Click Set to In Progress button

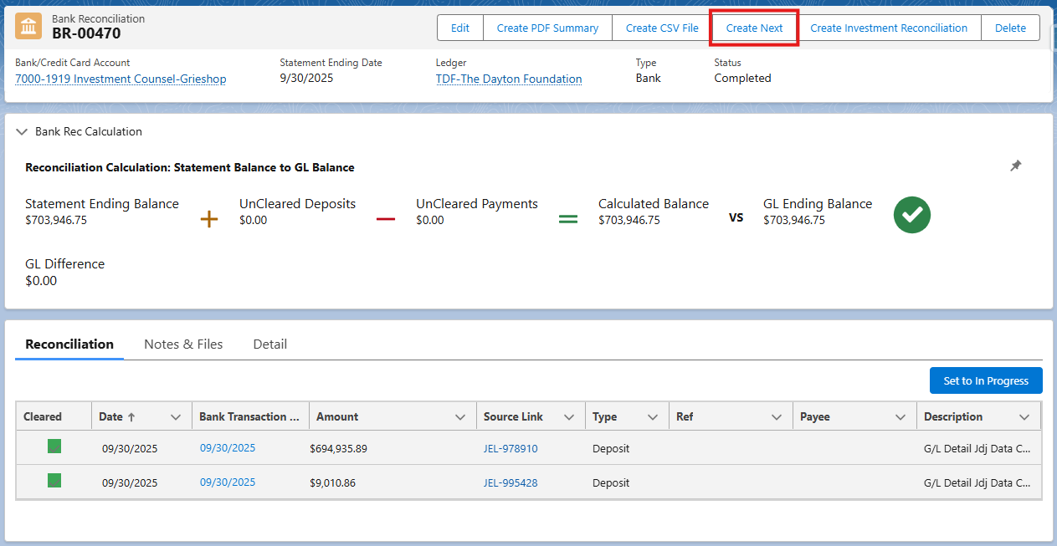click(x=985, y=380)
